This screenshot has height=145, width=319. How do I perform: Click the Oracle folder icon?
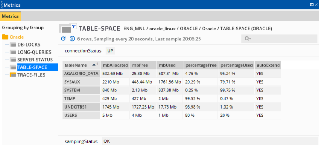pos(5,37)
